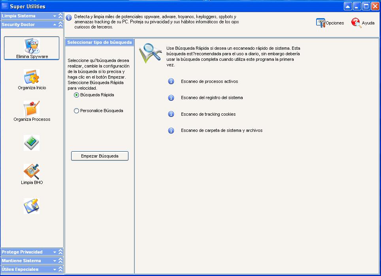Click double chevron on Útiles Especiales header
Screen dimensions: 381x276
pyautogui.click(x=60, y=269)
